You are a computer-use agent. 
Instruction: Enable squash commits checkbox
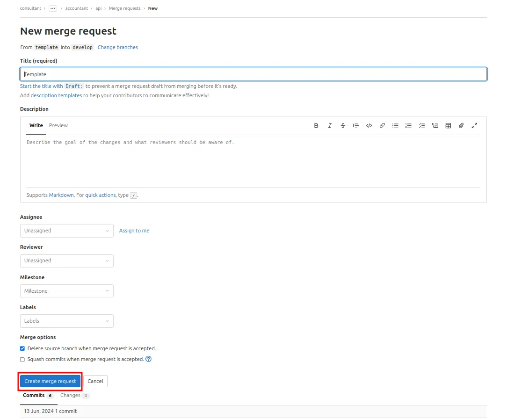click(x=22, y=360)
